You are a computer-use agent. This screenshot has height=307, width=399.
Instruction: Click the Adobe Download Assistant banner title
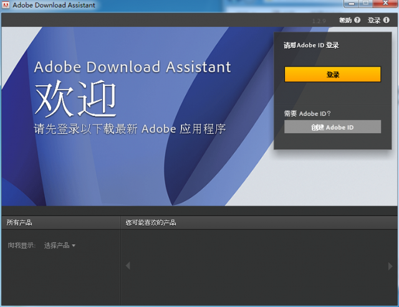pos(132,67)
